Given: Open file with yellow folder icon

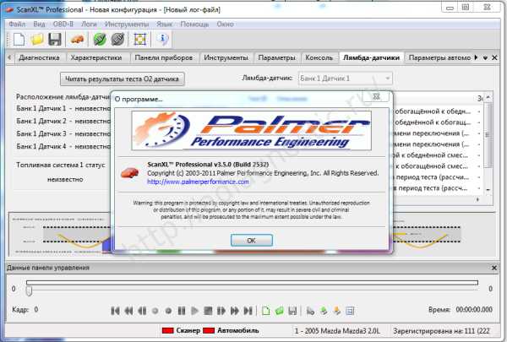Looking at the screenshot, I should point(37,40).
